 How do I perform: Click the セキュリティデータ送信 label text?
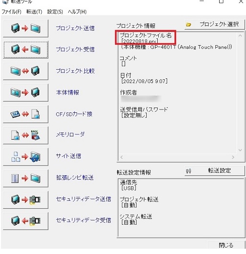click(83, 199)
